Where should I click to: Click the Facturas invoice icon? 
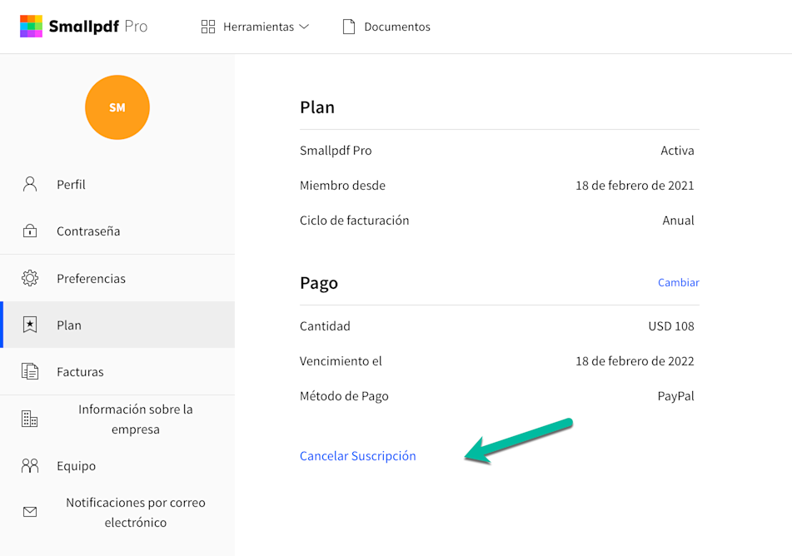30,372
